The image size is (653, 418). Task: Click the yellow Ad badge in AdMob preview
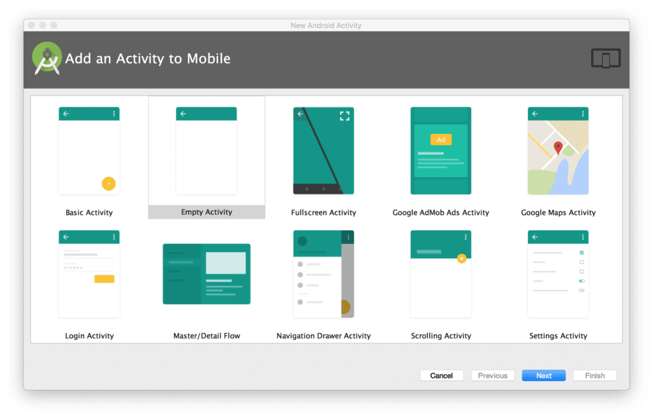(441, 140)
